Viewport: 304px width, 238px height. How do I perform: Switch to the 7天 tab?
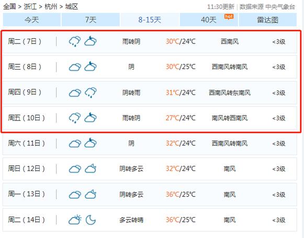[x=91, y=19]
